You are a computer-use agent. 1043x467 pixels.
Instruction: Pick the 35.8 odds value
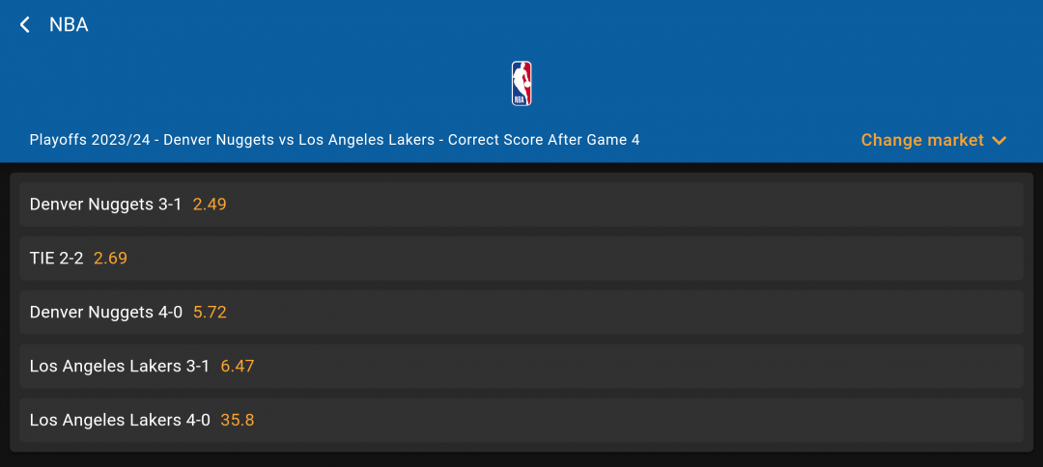pos(238,420)
